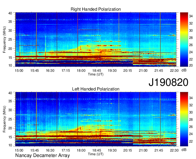Click the 18:45 time tick of left-handed plot

pyautogui.click(x=97, y=150)
